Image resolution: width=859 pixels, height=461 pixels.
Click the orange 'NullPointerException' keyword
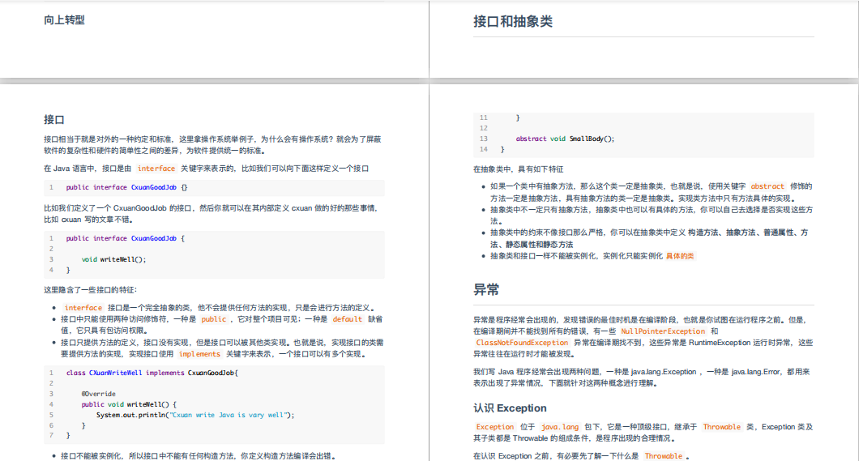[x=663, y=331]
